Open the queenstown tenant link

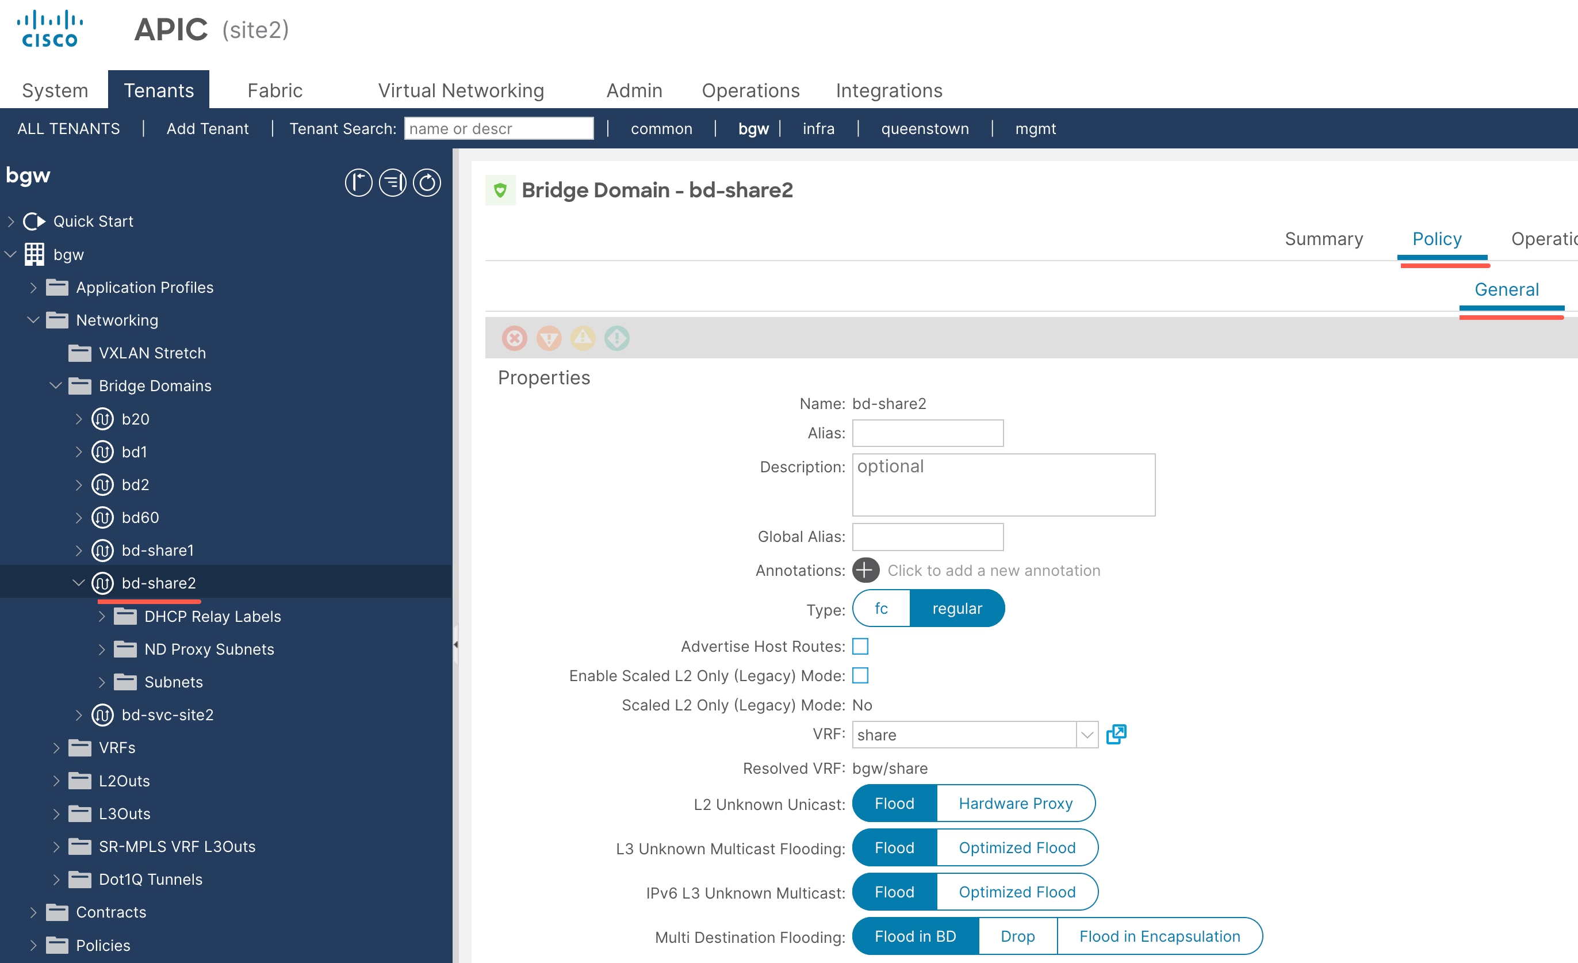(x=925, y=129)
